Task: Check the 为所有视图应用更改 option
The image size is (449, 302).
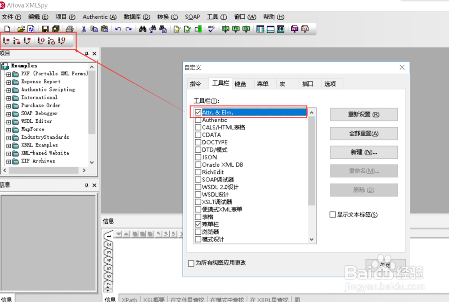Action: tap(191, 263)
